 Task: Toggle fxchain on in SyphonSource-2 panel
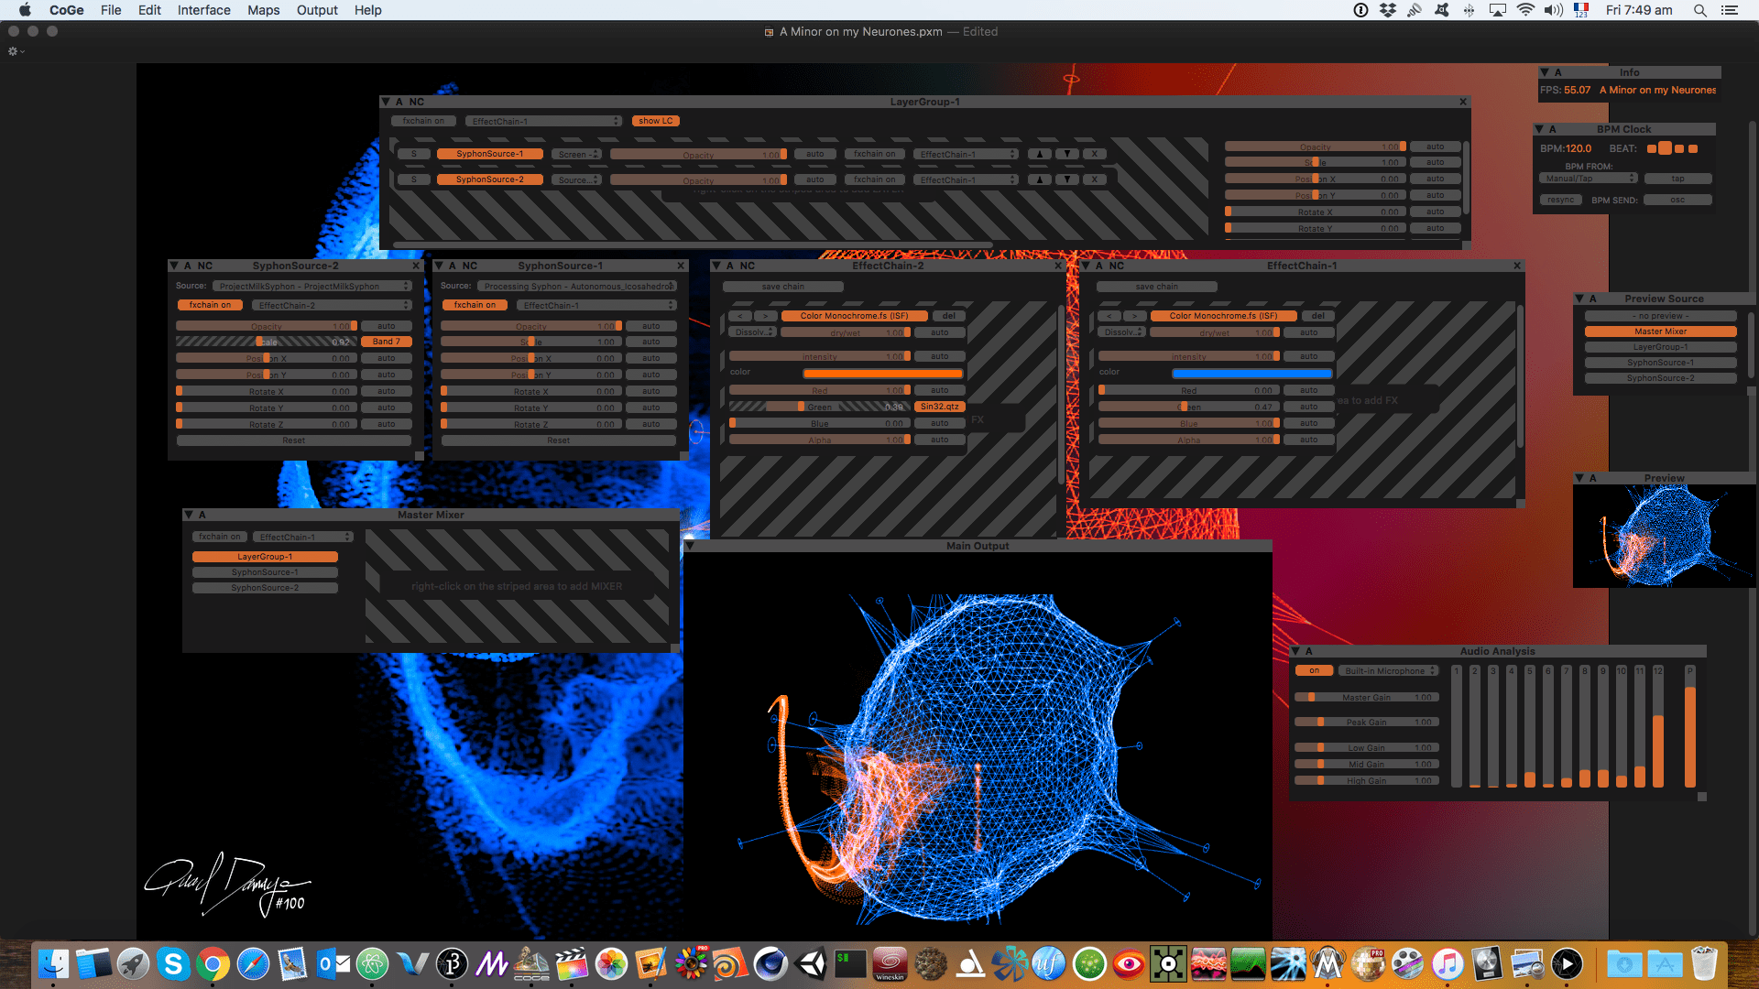click(210, 305)
